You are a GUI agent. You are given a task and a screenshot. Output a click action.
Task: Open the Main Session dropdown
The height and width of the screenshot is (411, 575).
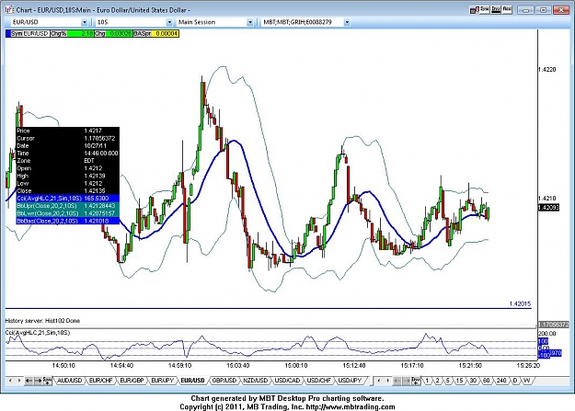(250, 22)
